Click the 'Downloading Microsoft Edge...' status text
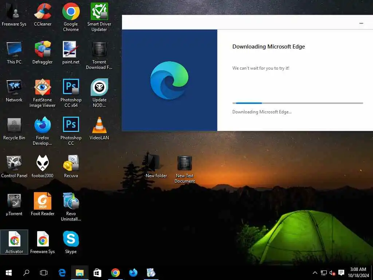The width and height of the screenshot is (373, 280). tap(262, 112)
